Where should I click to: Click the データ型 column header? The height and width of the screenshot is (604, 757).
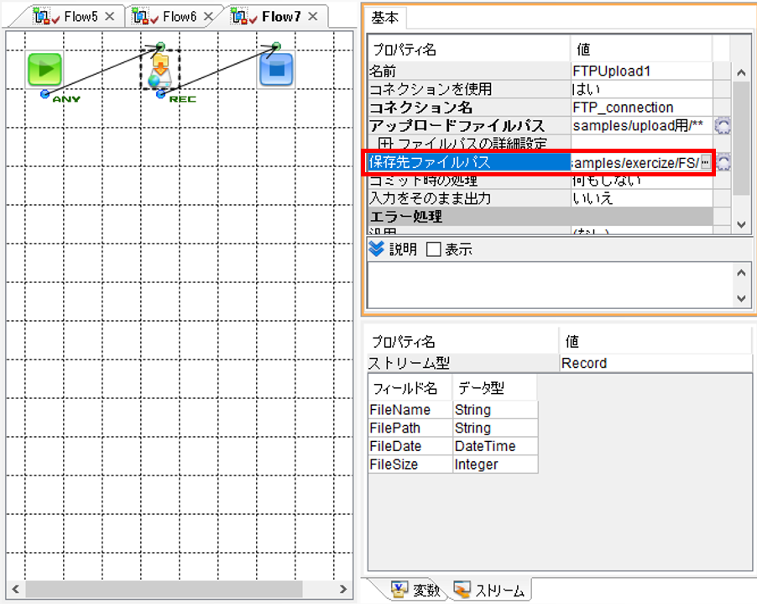(x=495, y=388)
